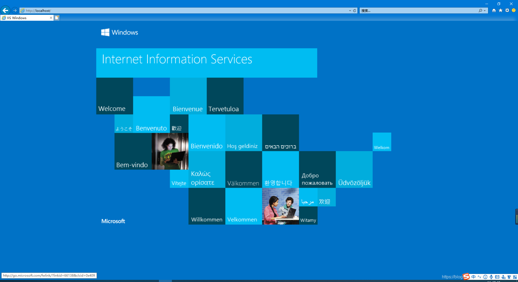Click the Arabic مرحبا tile
This screenshot has height=282, width=518.
(308, 197)
